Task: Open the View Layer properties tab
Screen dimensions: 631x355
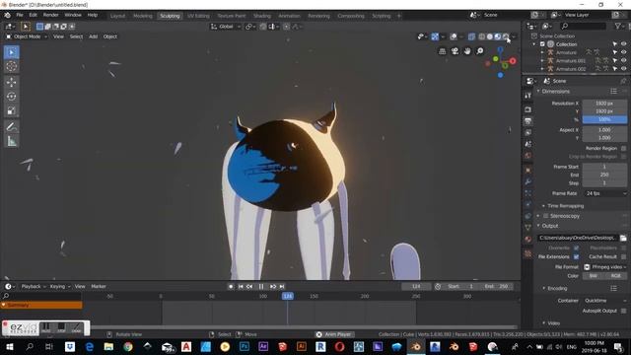Action: 528,132
